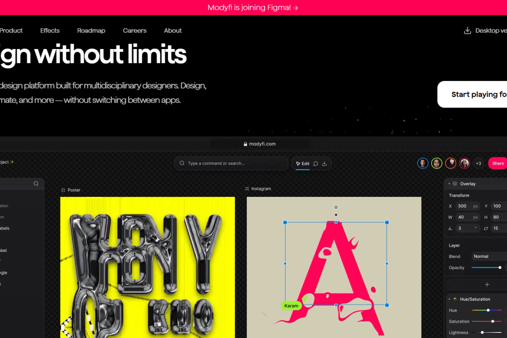
Task: Edit the X value 500 field
Action: coord(467,206)
